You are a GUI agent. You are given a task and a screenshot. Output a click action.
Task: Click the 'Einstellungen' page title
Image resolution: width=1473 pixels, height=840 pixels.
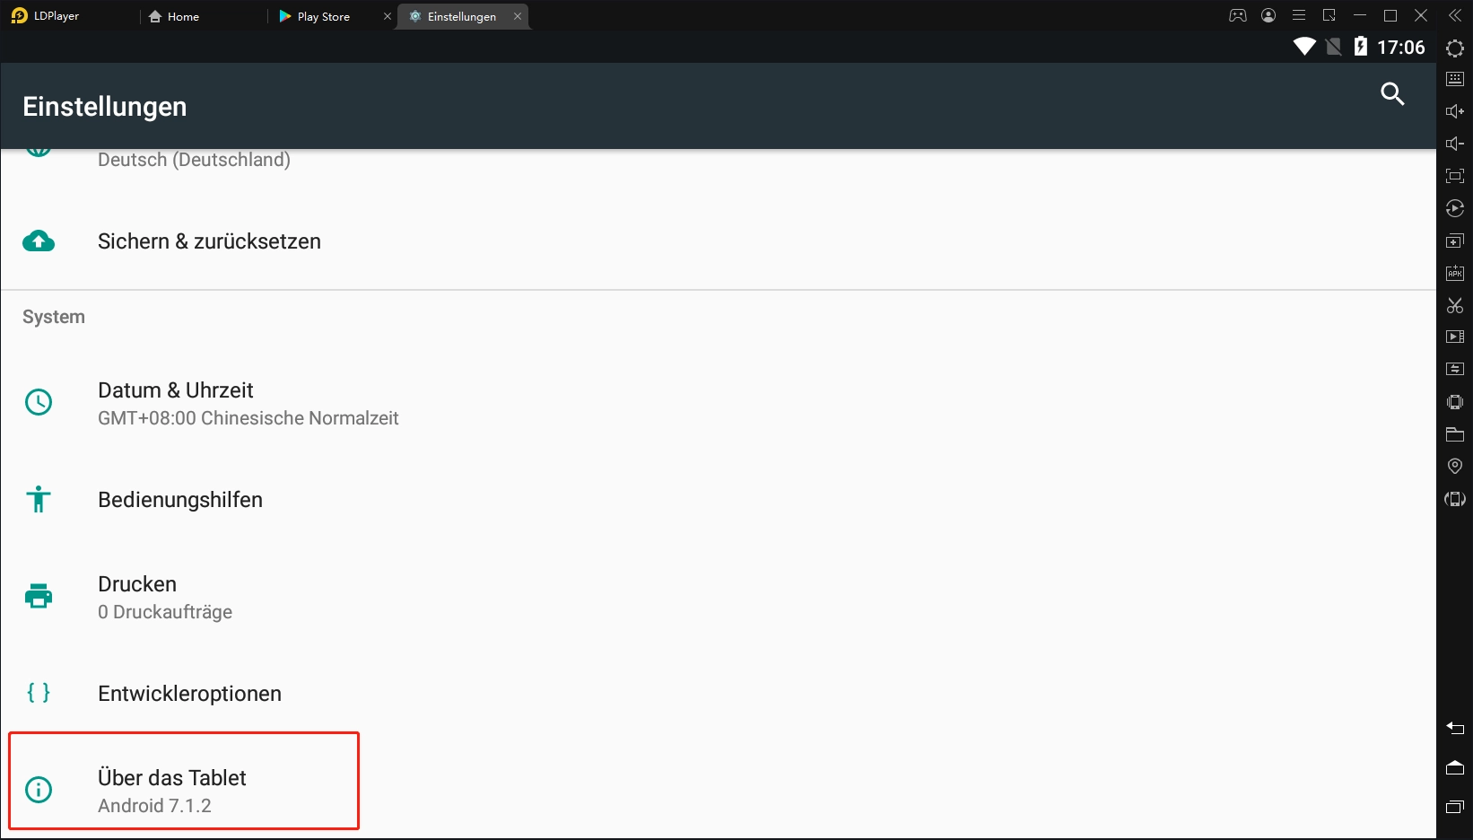click(x=105, y=107)
